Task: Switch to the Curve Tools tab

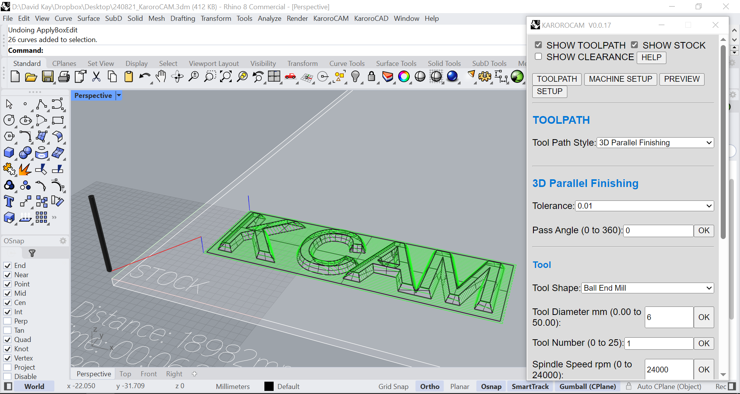Action: (347, 64)
